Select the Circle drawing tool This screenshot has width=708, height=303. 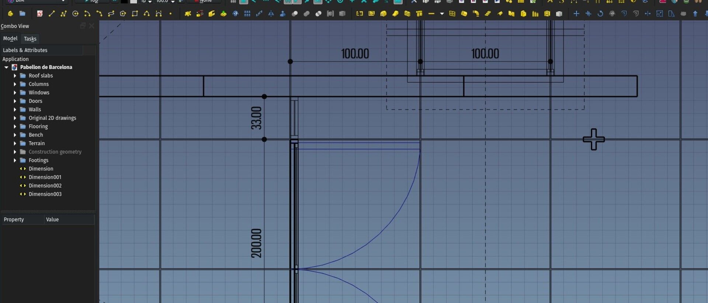click(x=75, y=14)
